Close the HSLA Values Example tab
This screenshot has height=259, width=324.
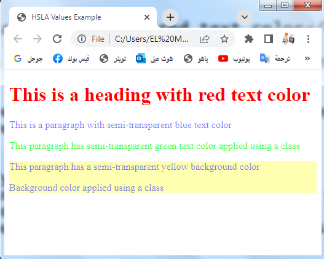(x=147, y=17)
